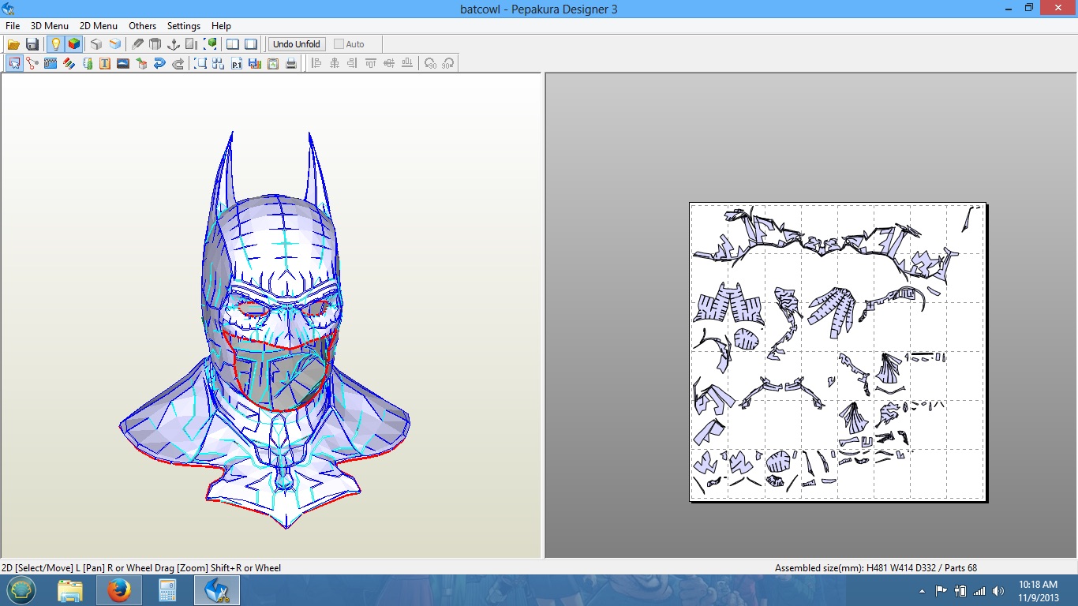Click the align horizontal center icon

(x=335, y=63)
